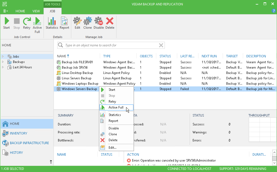Image resolution: width=277 pixels, height=172 pixels.
Task: Open the help question mark icon
Action: (x=274, y=11)
